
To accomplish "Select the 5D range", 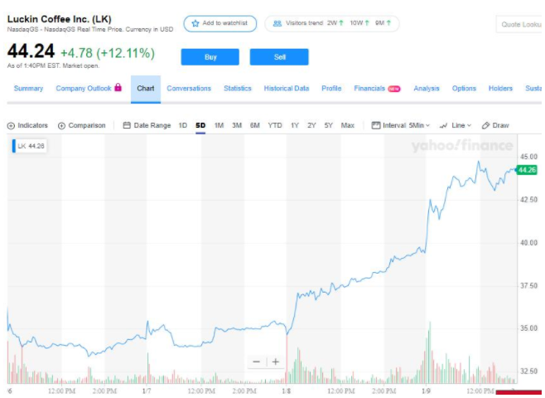I will tap(200, 125).
